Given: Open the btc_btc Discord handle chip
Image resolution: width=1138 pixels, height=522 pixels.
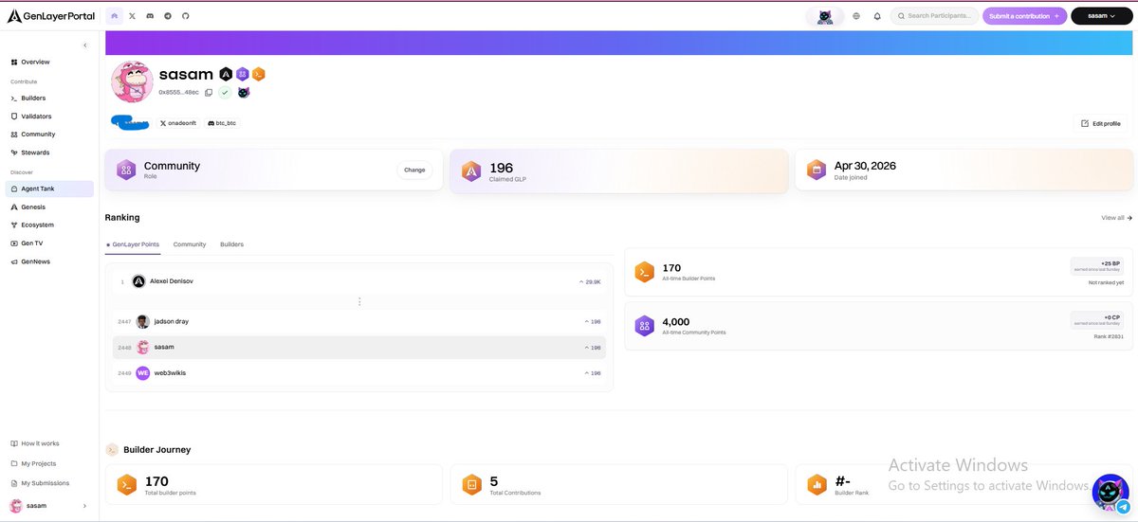Looking at the screenshot, I should point(221,123).
